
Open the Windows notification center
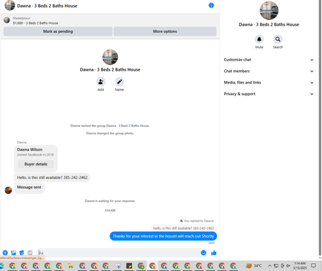click(314, 266)
